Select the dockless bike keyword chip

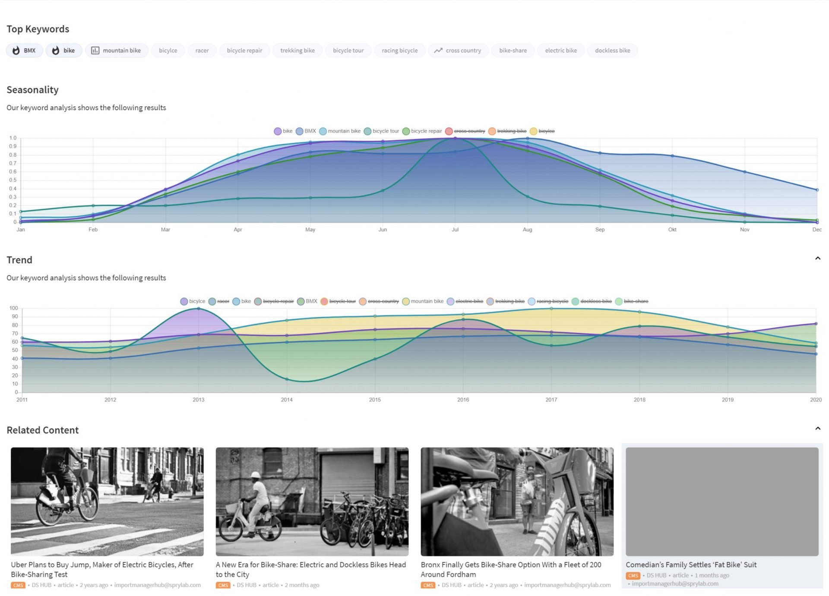click(x=612, y=50)
